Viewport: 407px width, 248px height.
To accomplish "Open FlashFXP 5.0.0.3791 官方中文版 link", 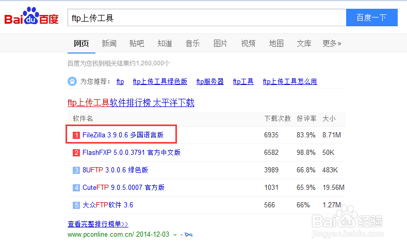I will click(132, 153).
